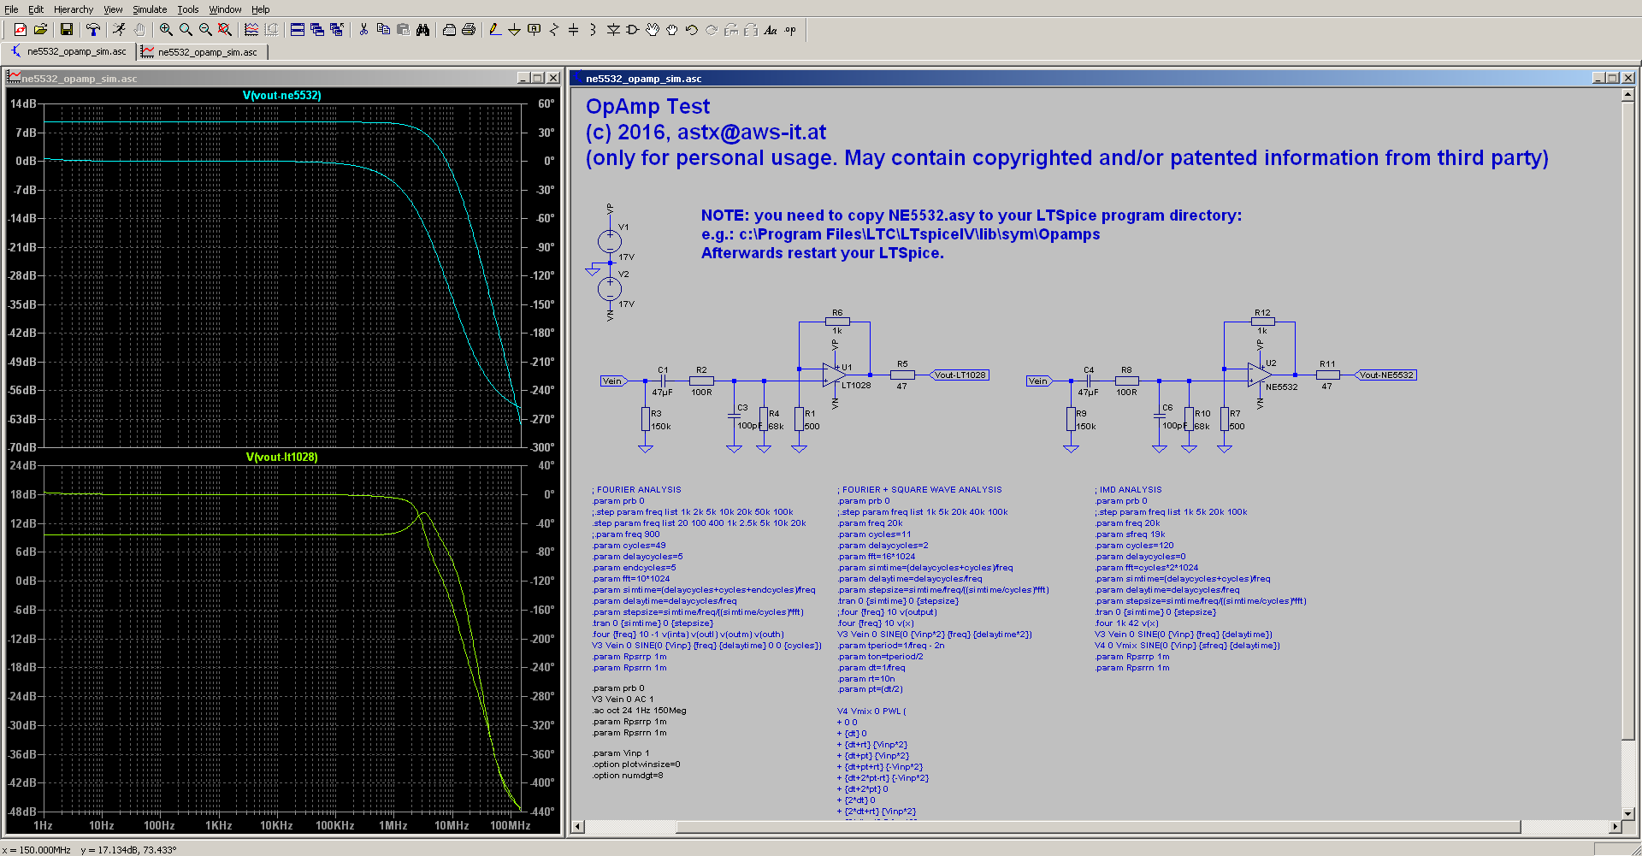
Task: Click the V(vout-ne5532) trace label
Action: [x=282, y=95]
